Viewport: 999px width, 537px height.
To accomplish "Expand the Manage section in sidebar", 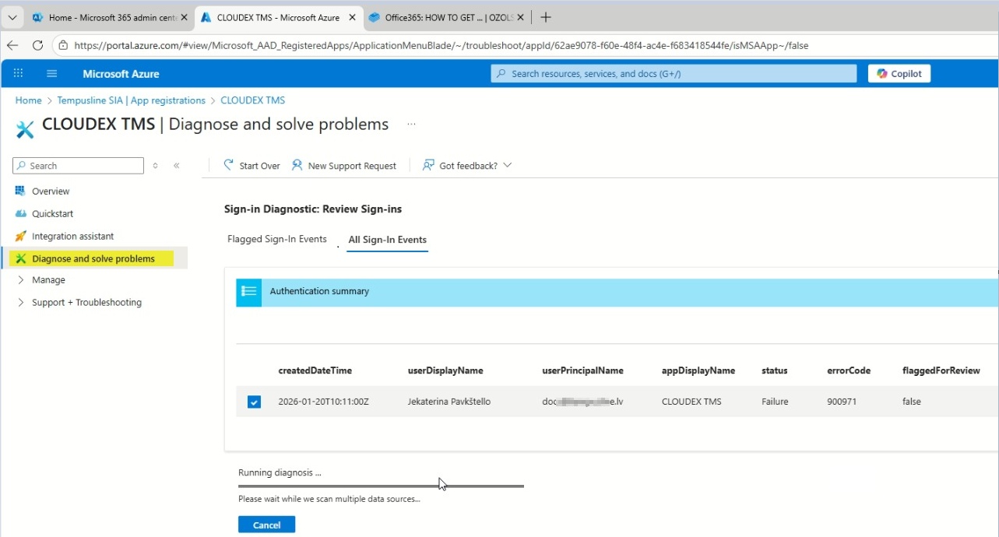I will click(21, 280).
